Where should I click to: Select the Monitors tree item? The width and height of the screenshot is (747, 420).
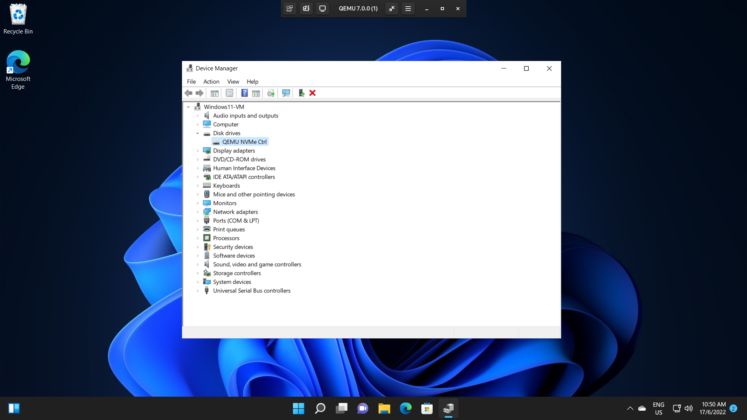point(224,203)
